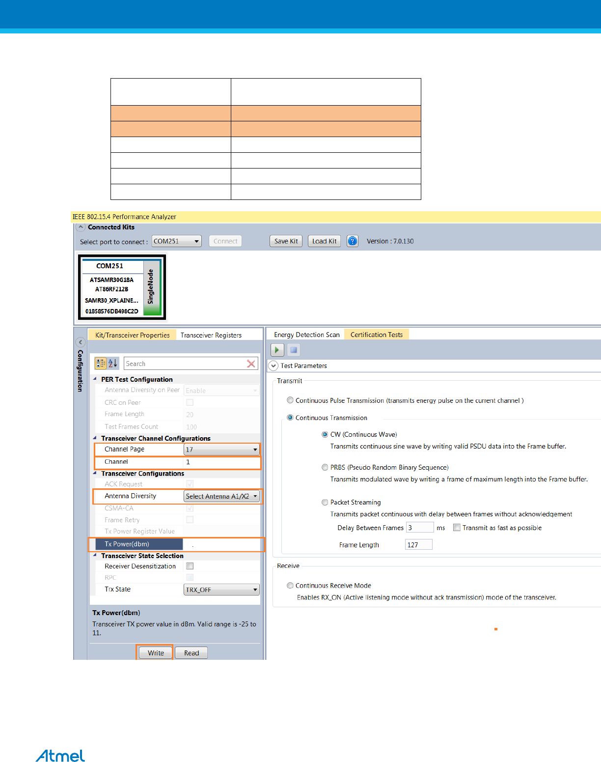
Task: Click the Load Kit button
Action: [x=325, y=241]
